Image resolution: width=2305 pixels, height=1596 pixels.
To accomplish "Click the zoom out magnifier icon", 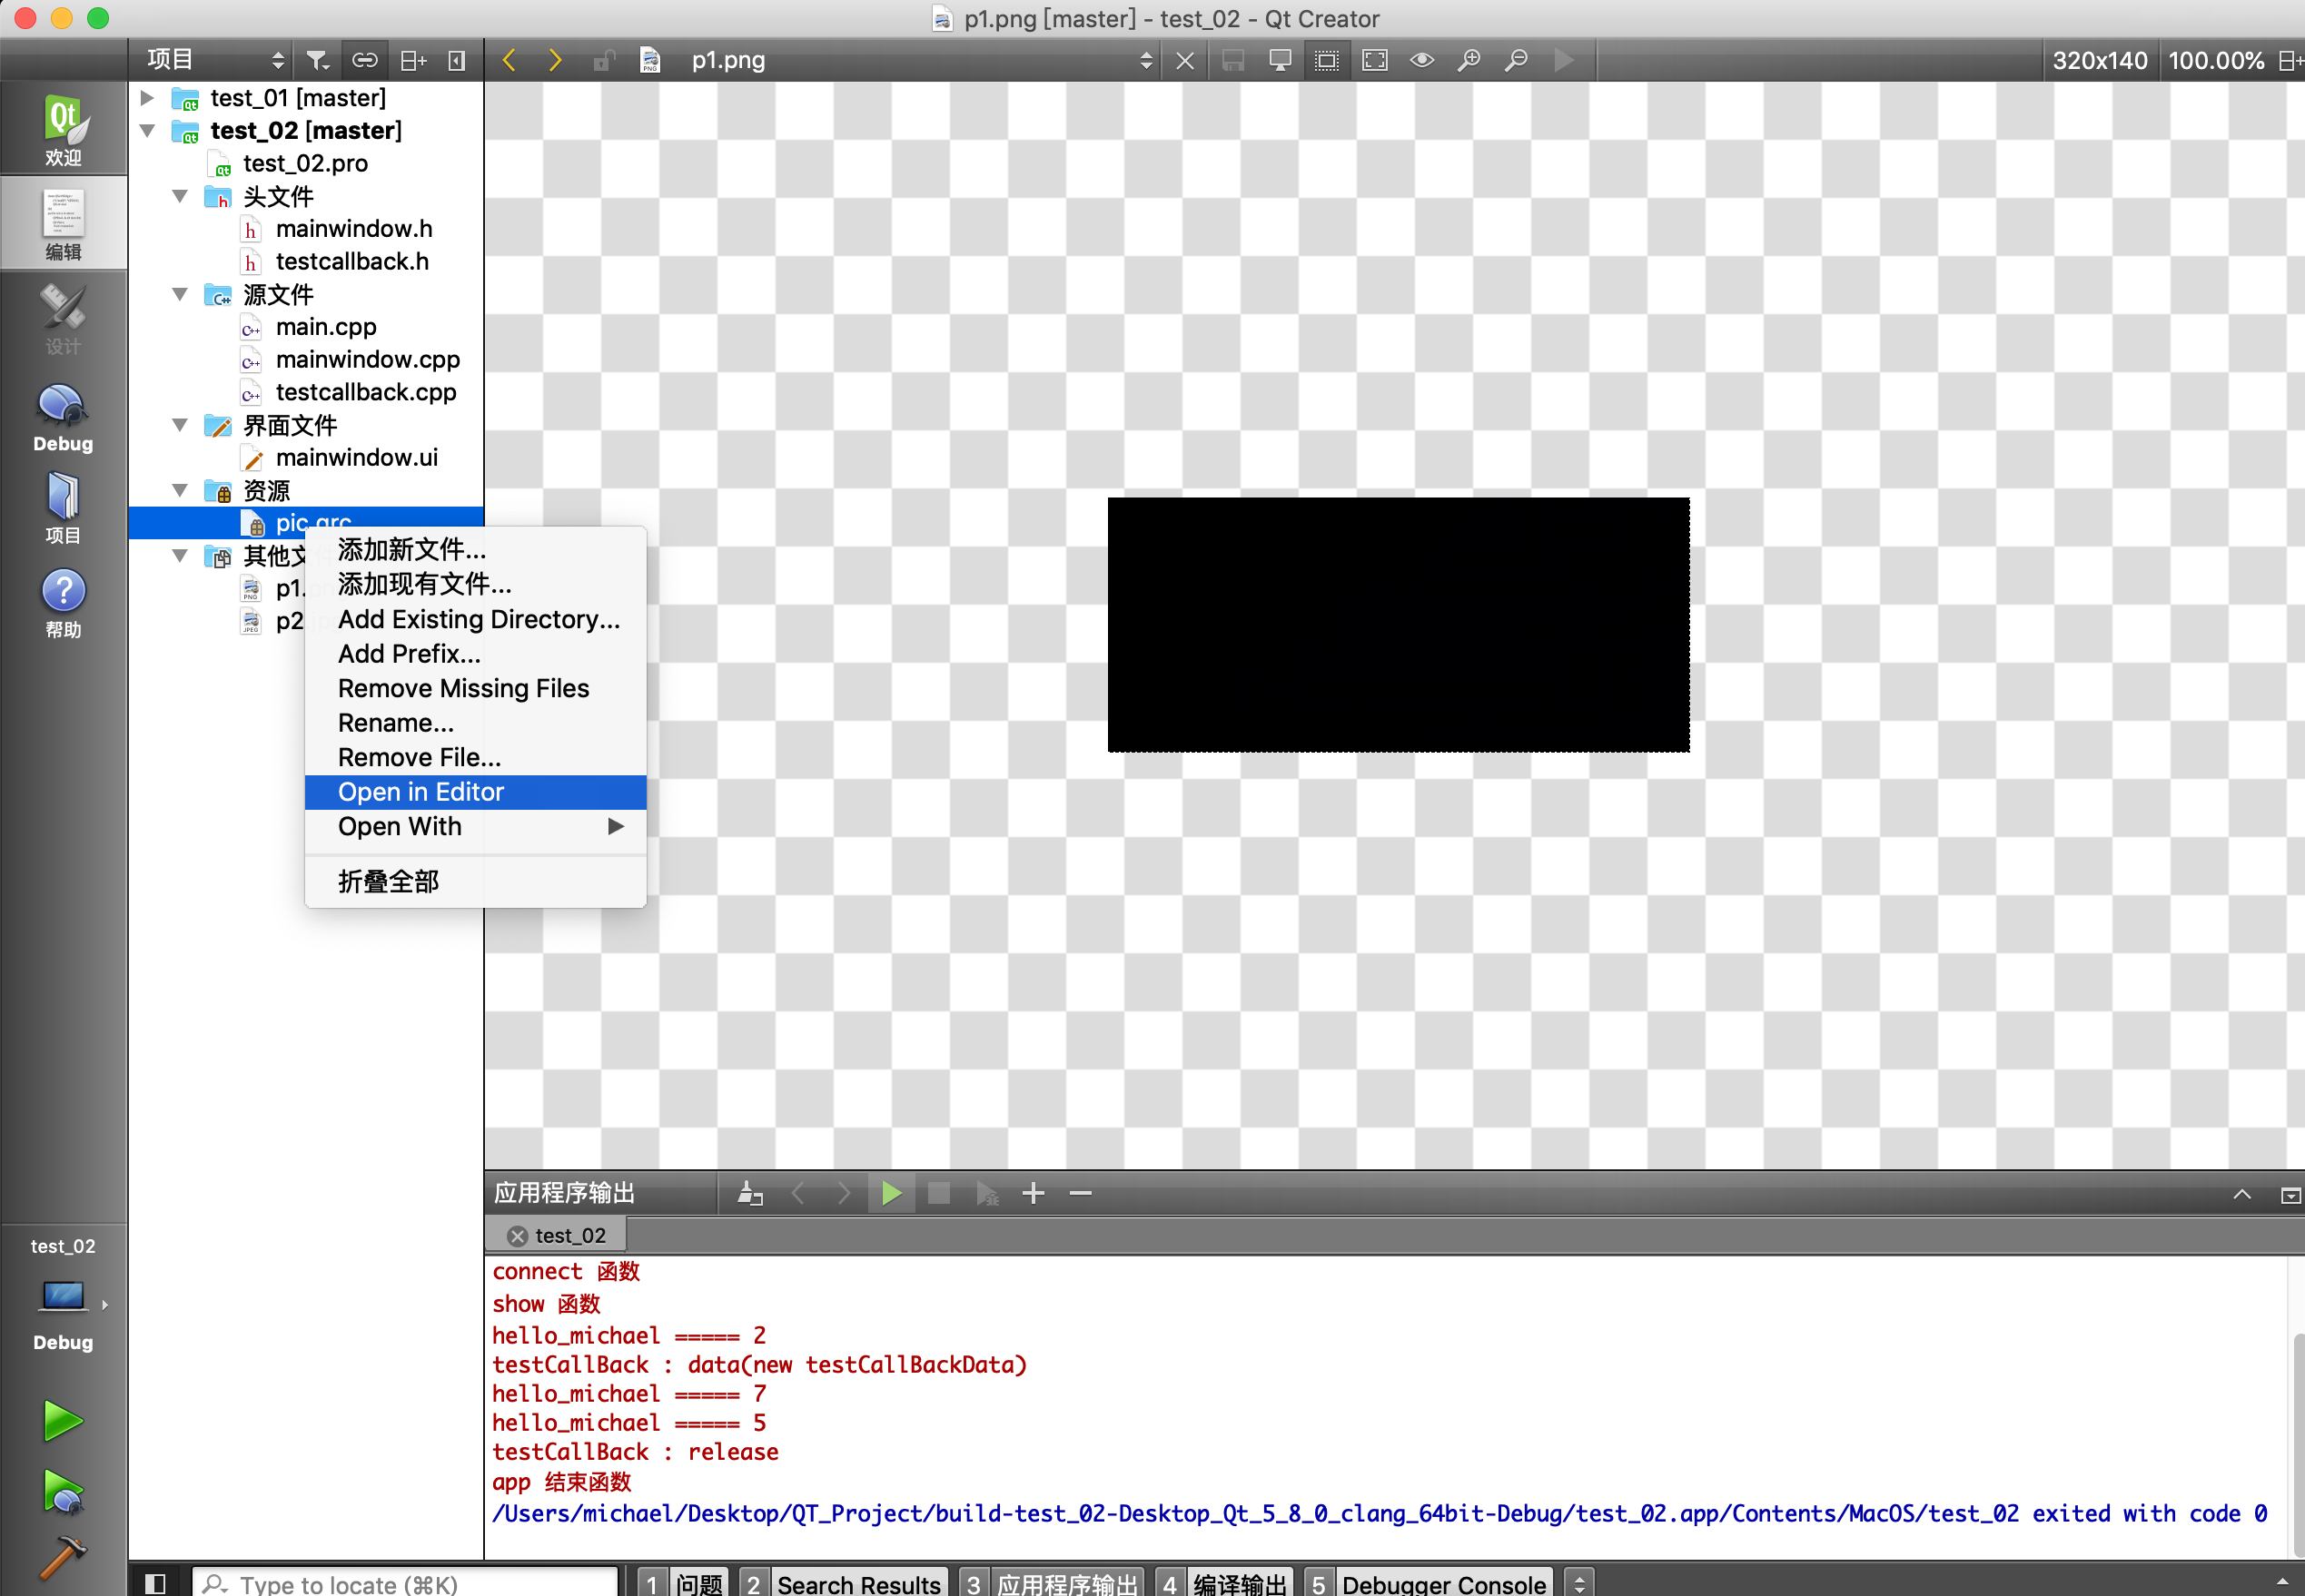I will [1516, 60].
